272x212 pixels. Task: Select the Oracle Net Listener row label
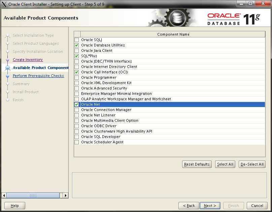click(x=98, y=115)
